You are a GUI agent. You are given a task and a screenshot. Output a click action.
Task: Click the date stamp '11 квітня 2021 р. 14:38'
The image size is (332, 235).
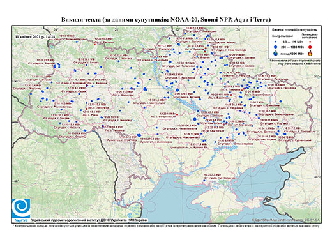[35, 36]
